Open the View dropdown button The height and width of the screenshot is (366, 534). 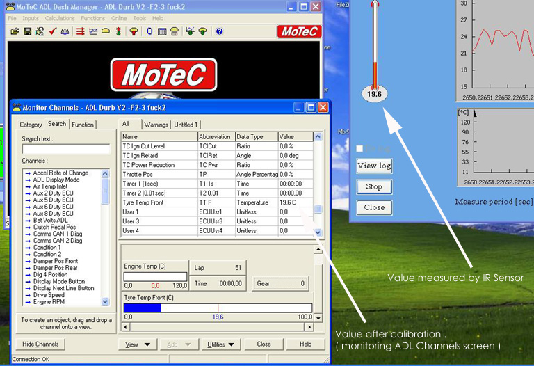point(136,344)
